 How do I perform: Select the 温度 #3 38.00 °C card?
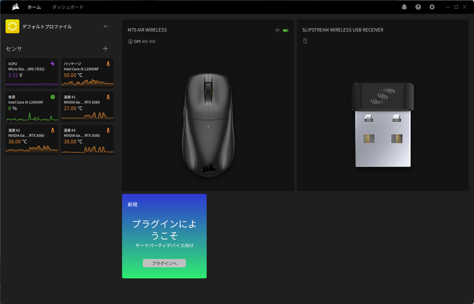[x=87, y=140]
